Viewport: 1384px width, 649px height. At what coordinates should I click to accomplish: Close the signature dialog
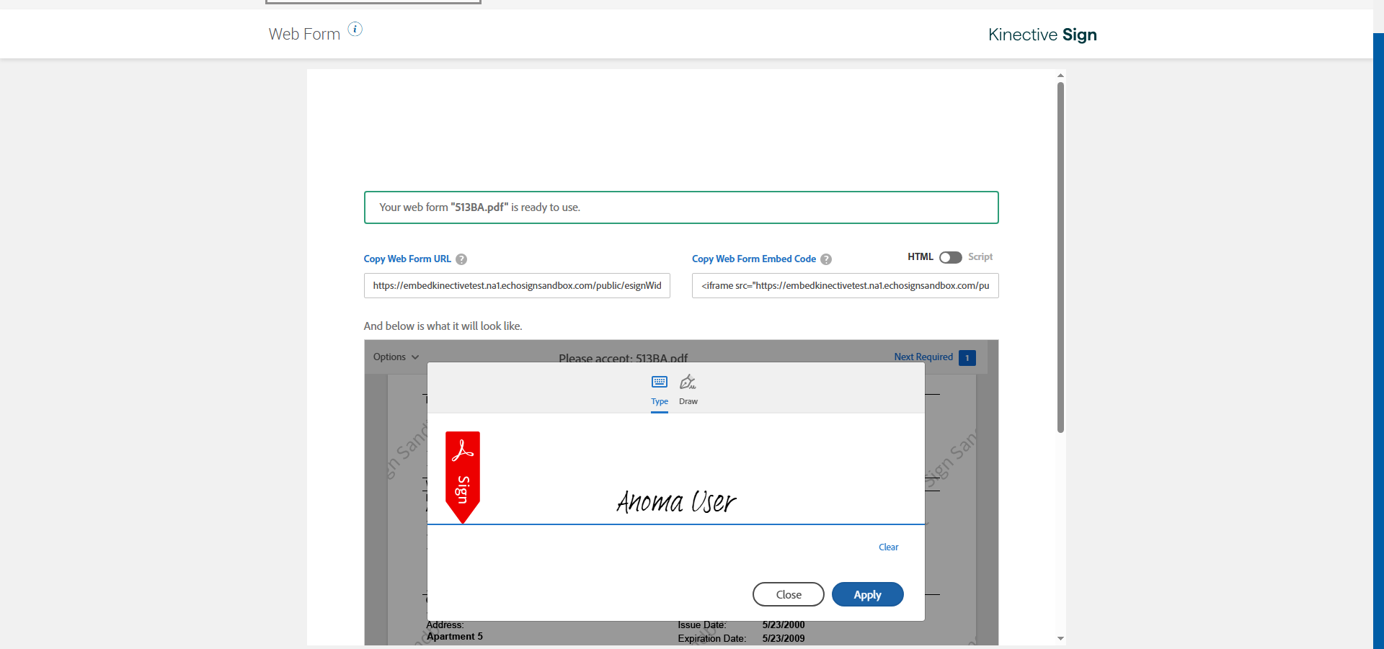(x=789, y=594)
